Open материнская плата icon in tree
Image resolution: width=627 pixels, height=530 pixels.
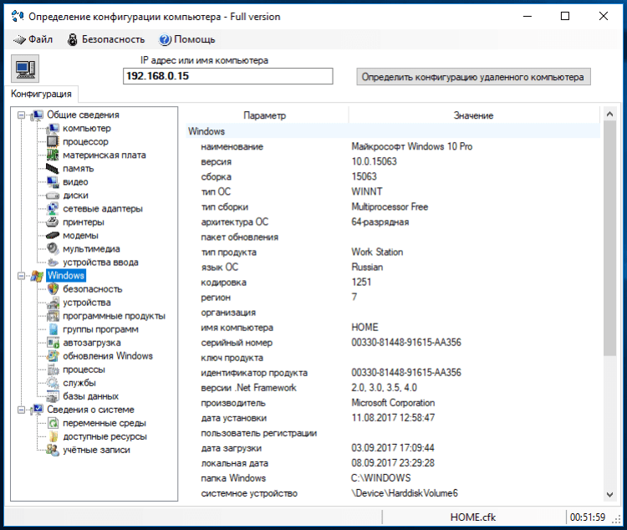coord(53,155)
